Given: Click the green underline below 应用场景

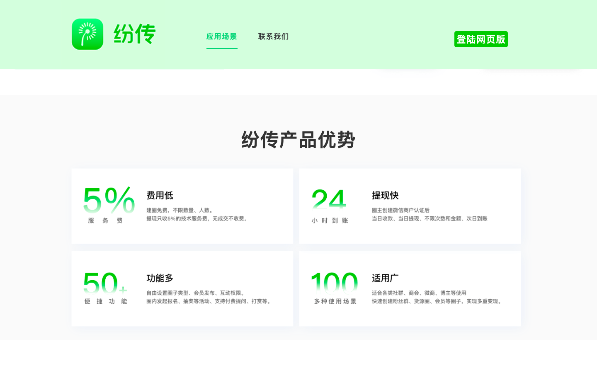Looking at the screenshot, I should [x=222, y=49].
